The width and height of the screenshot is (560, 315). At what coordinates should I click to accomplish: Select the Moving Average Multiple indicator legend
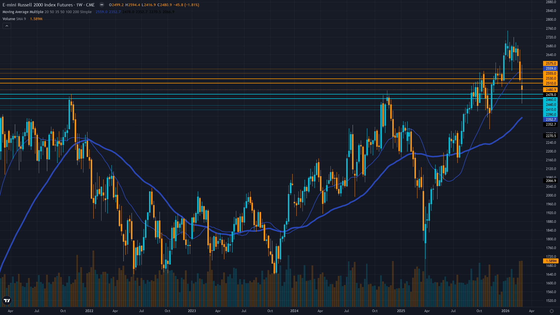(47, 12)
